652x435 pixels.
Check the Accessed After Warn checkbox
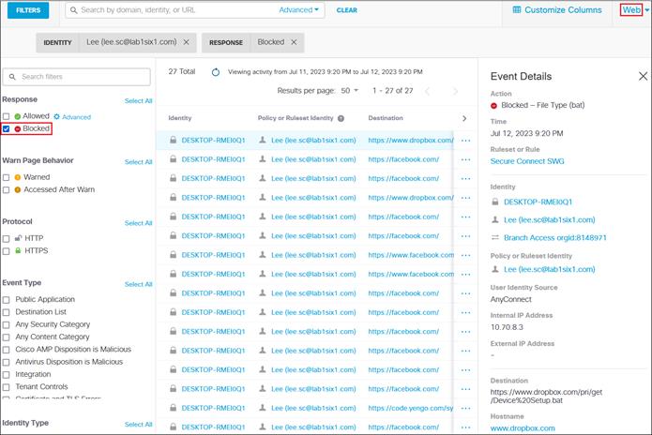click(x=6, y=190)
